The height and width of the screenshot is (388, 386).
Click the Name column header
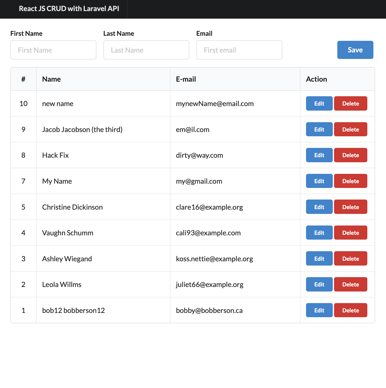click(51, 79)
